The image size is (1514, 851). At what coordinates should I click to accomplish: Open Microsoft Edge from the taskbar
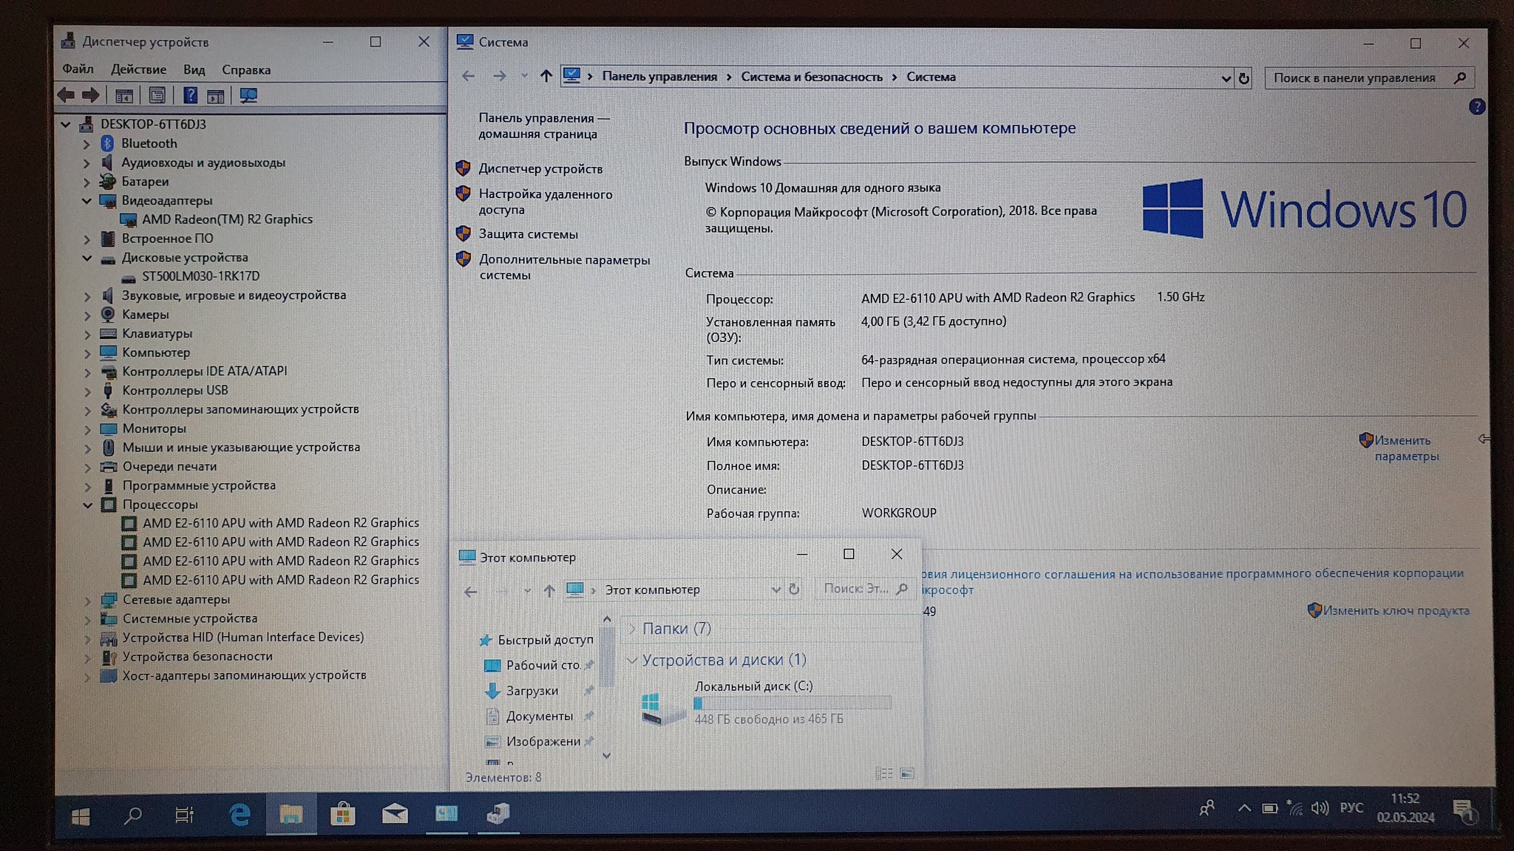[240, 815]
